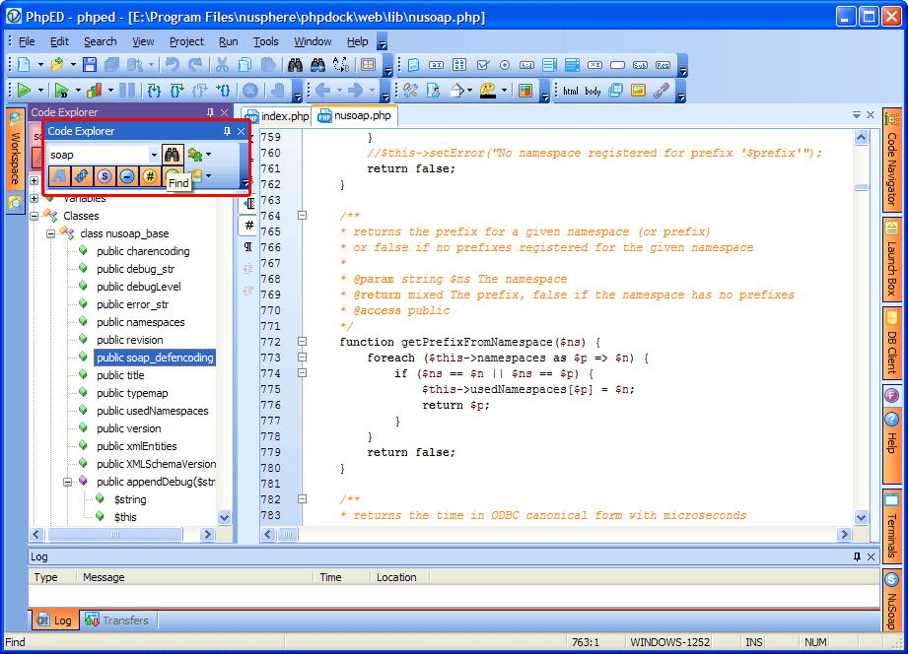Click the Step Over braces icon
908x654 pixels.
point(176,91)
